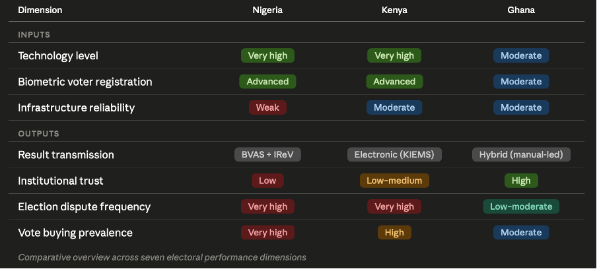Click the Hybrid (manual-led) badge
This screenshot has height=269, width=597.
[521, 155]
